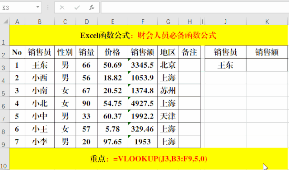Click the cell with '小李'

coord(40,142)
